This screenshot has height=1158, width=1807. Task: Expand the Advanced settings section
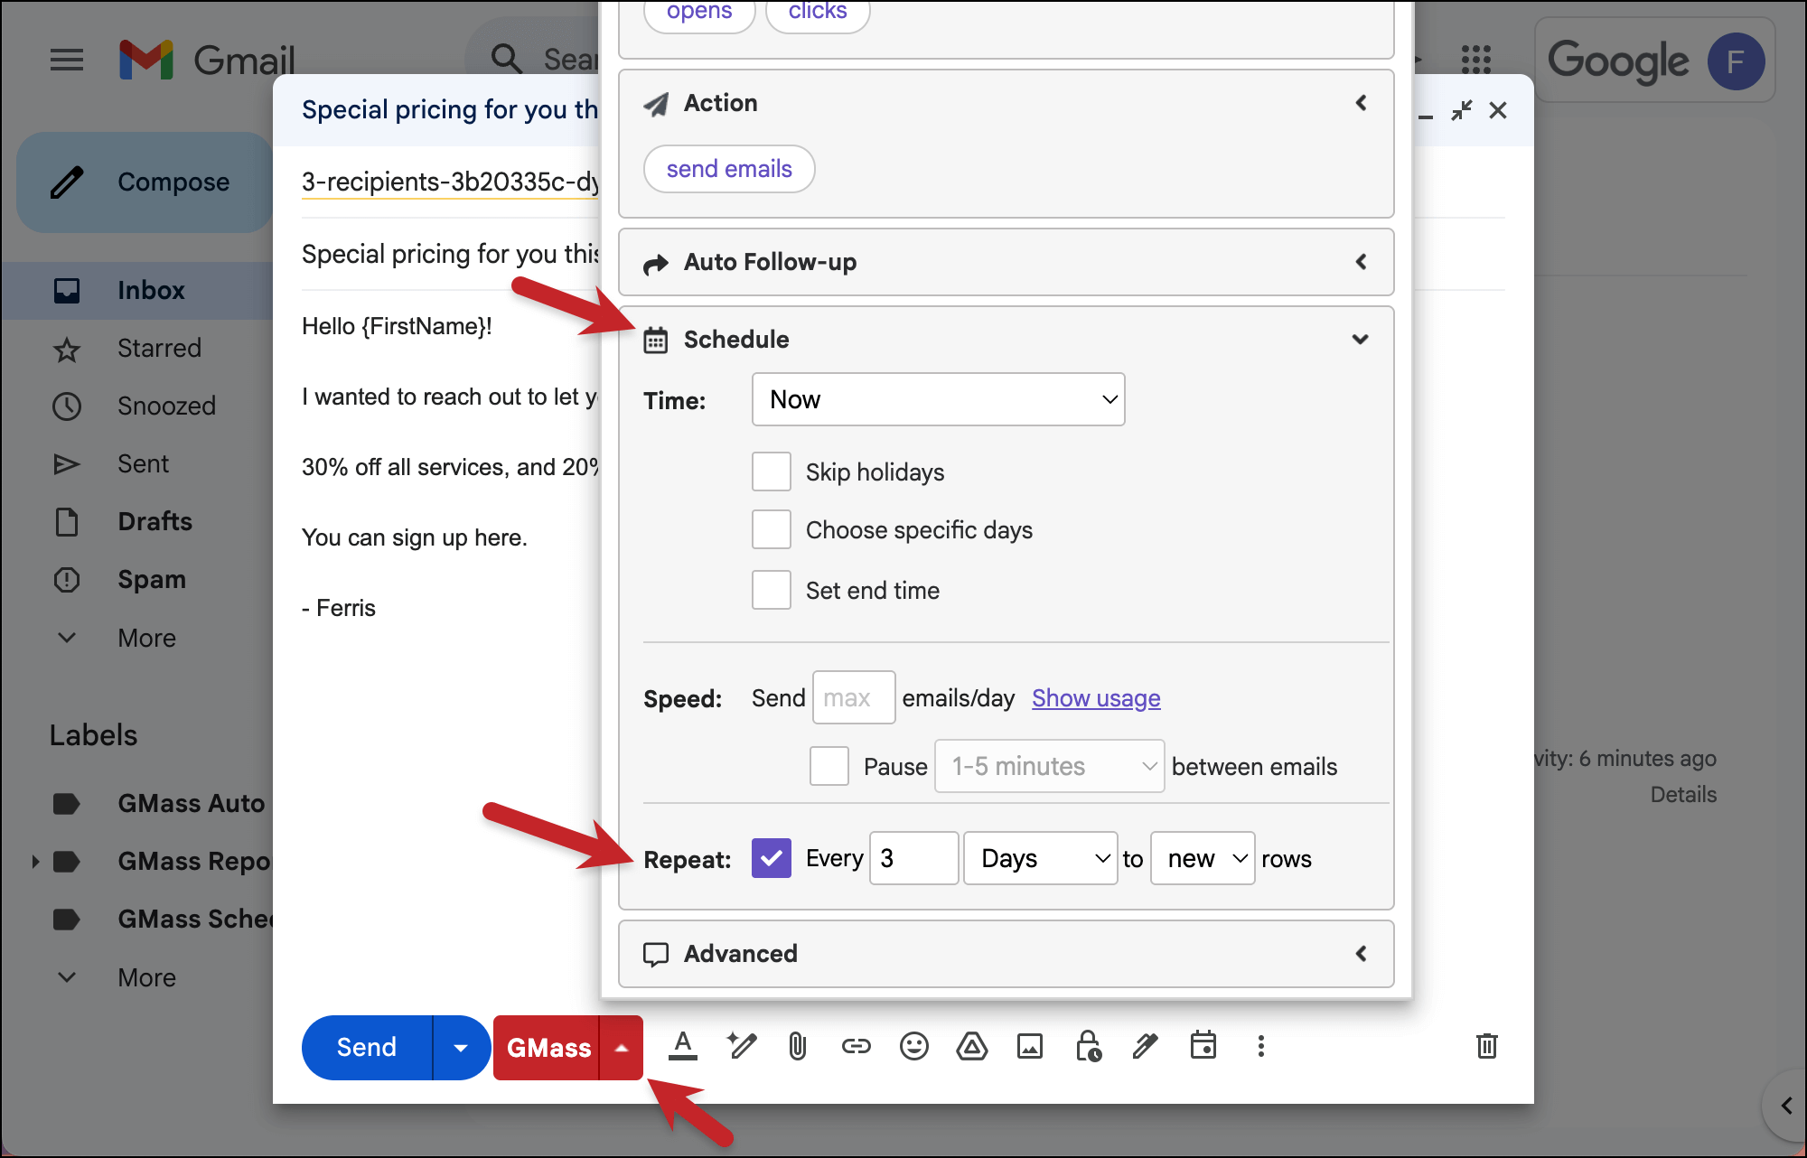[x=1006, y=954]
